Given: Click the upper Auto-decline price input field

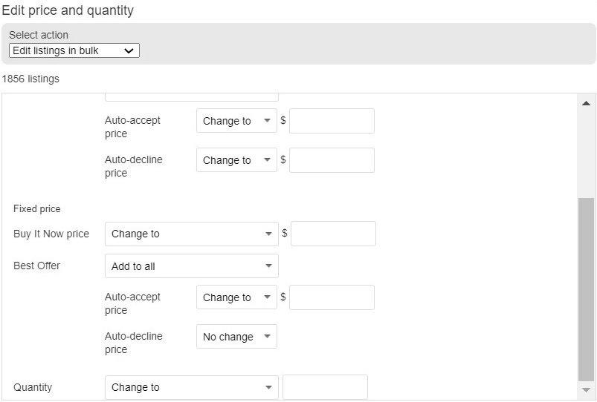Looking at the screenshot, I should pos(332,160).
